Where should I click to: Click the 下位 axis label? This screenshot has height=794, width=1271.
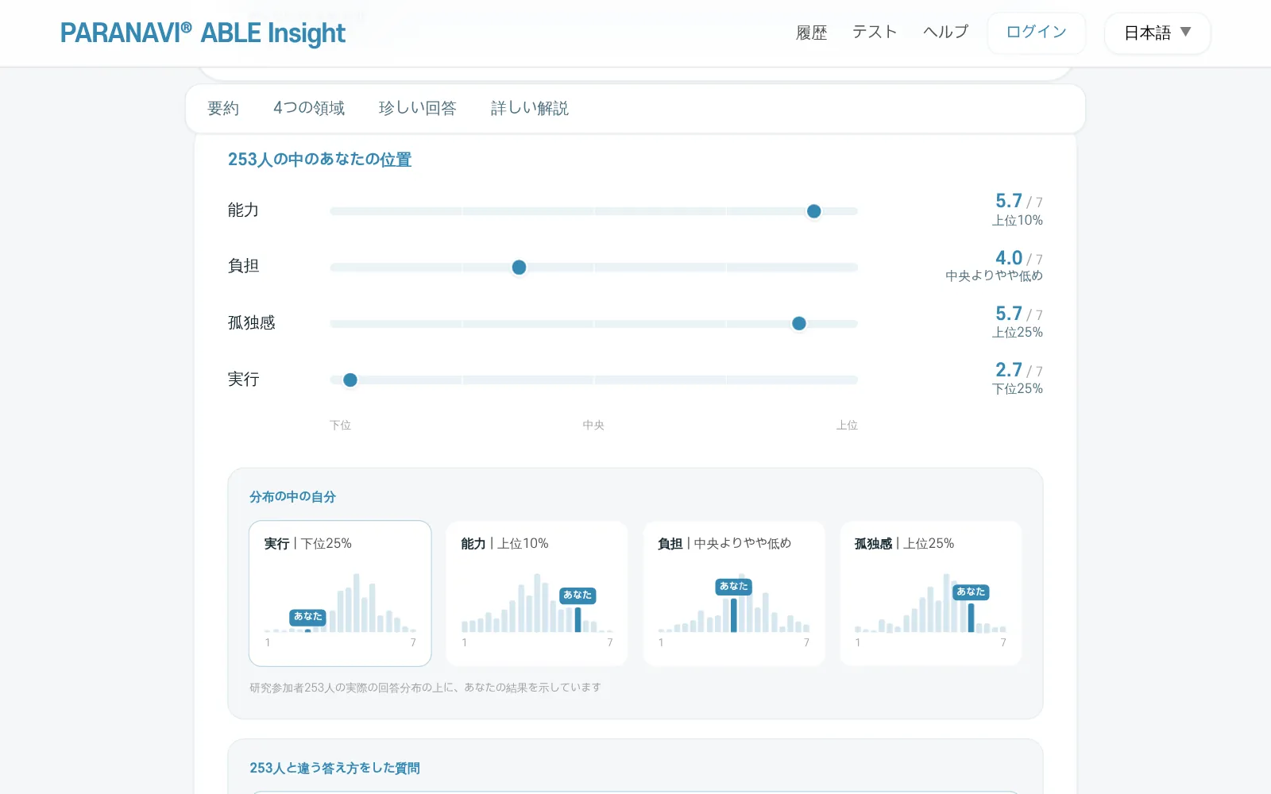(x=340, y=425)
